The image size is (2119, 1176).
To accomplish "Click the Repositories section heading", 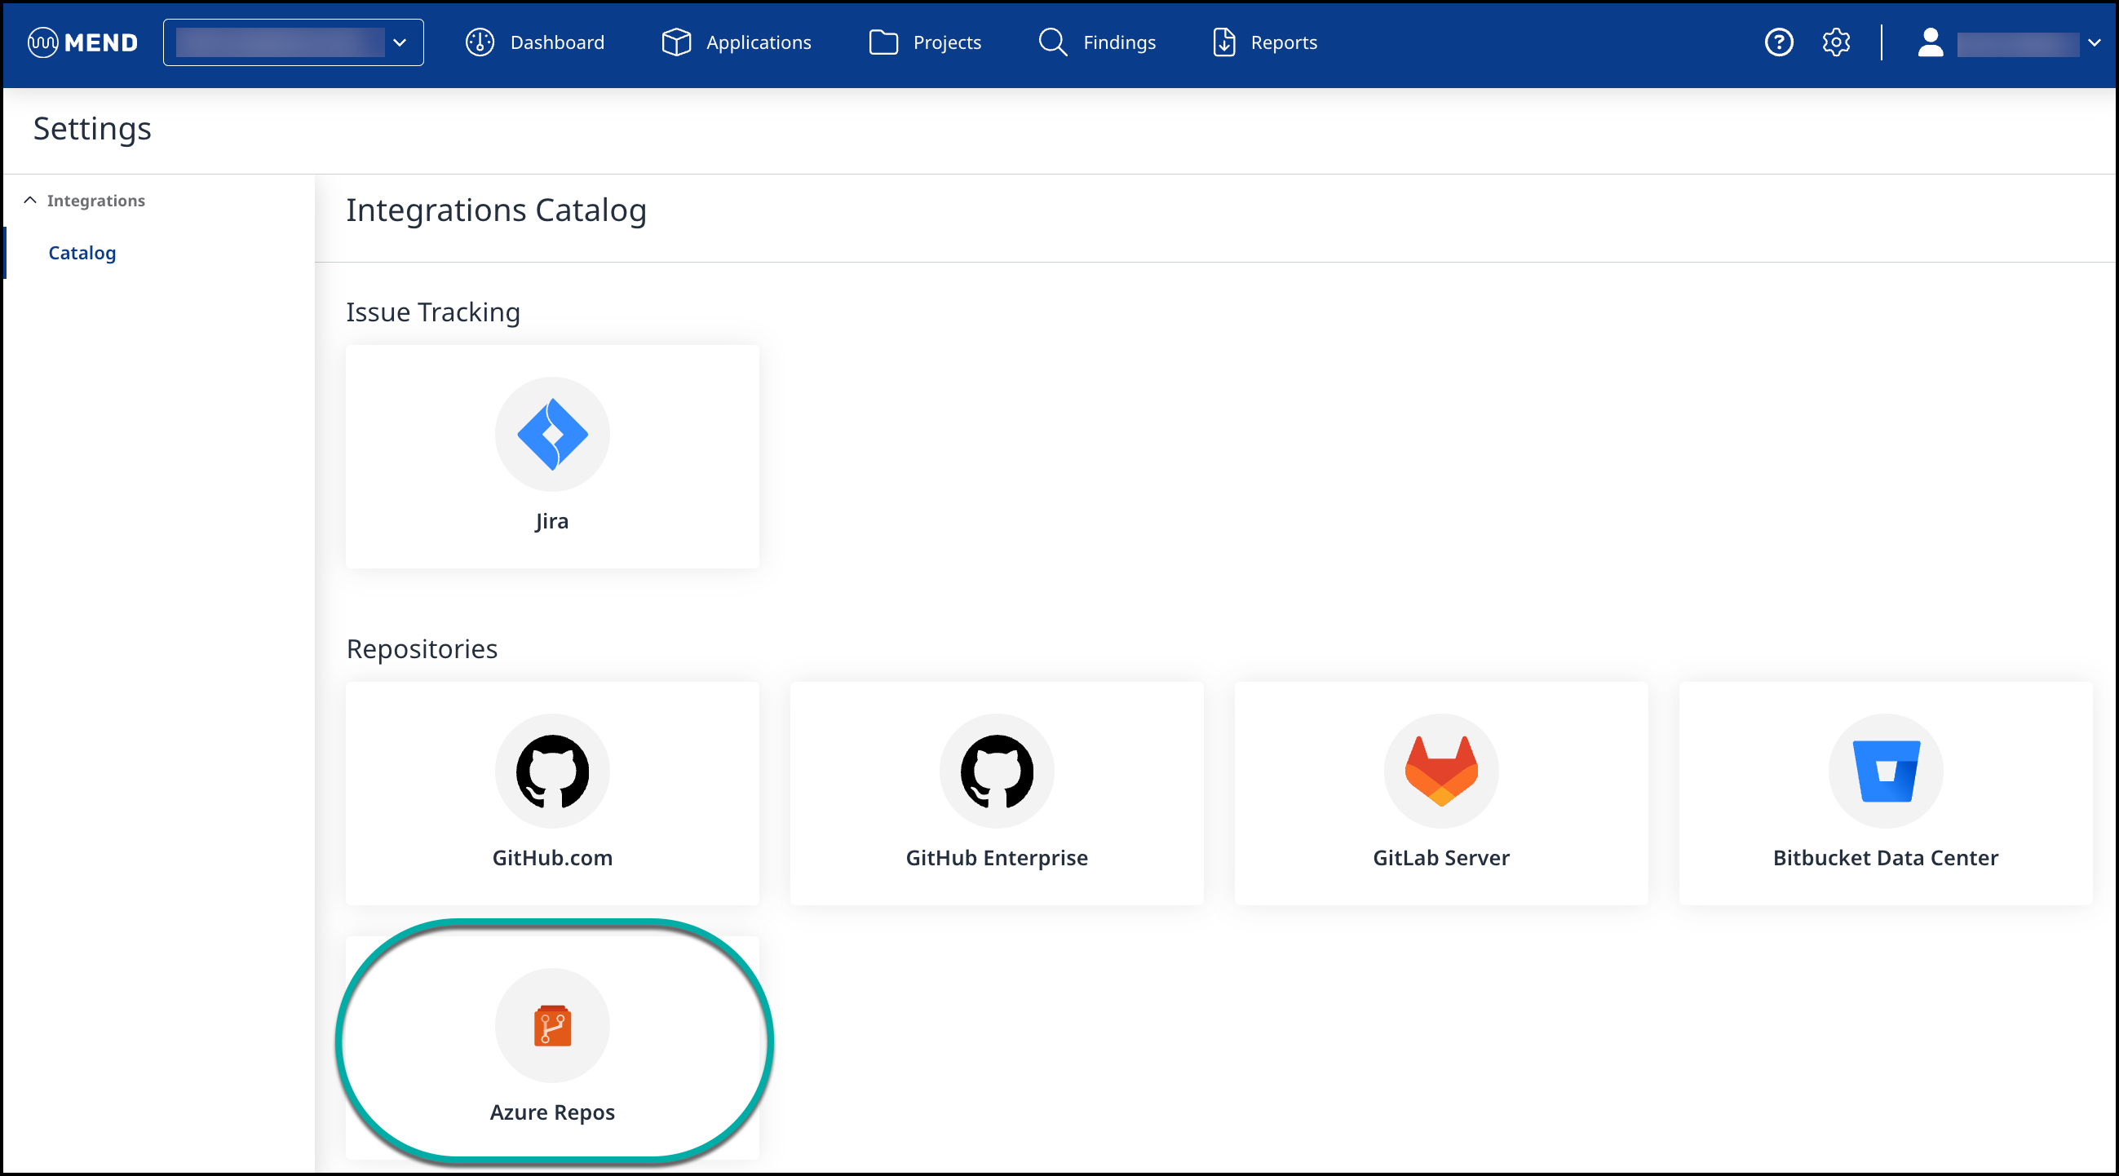I will pos(422,649).
